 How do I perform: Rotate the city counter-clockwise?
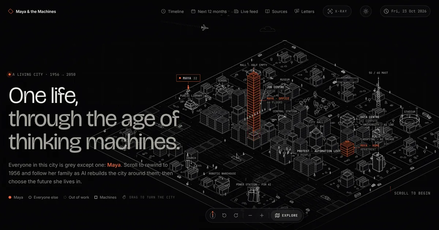pyautogui.click(x=224, y=215)
